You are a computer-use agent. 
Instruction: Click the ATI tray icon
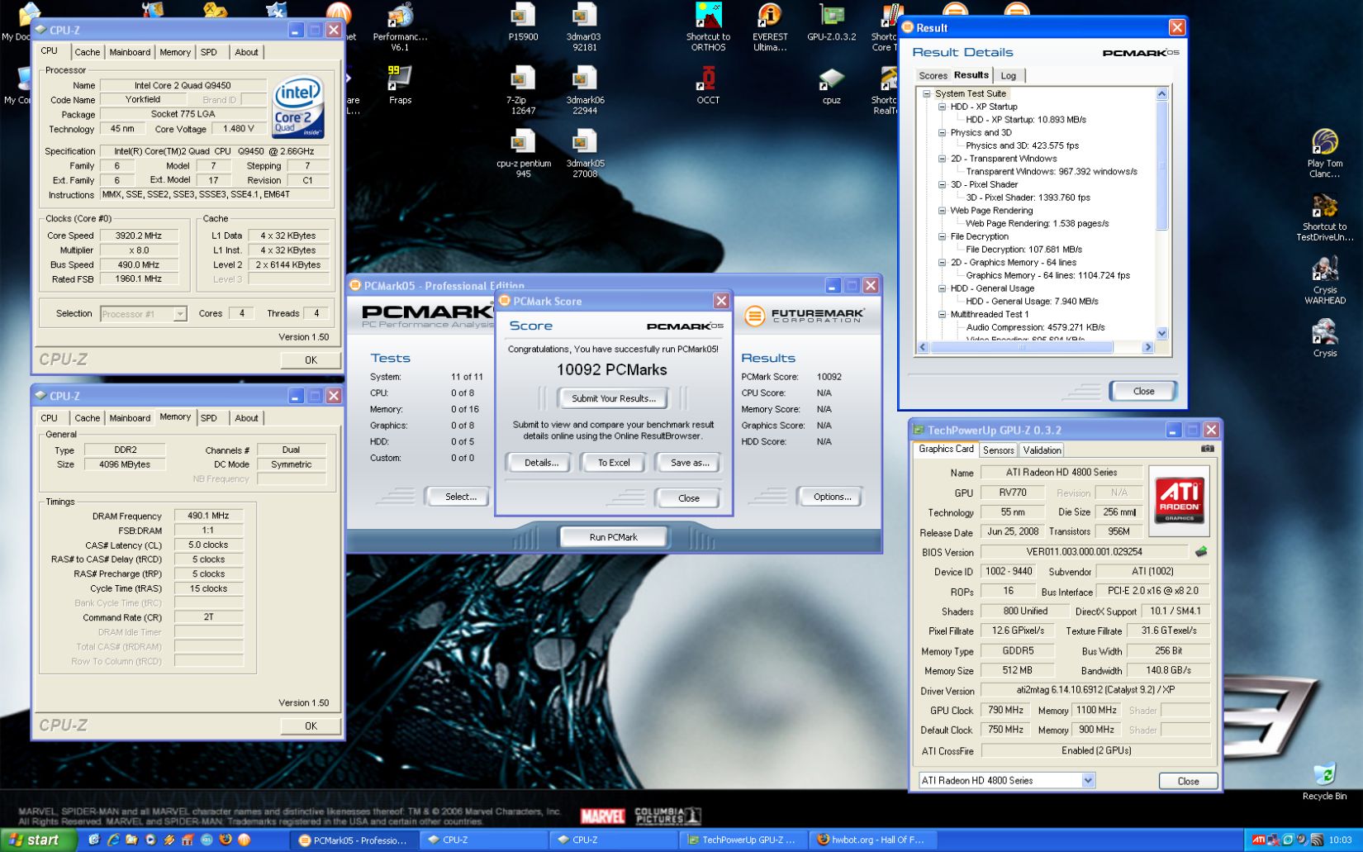(x=1257, y=840)
